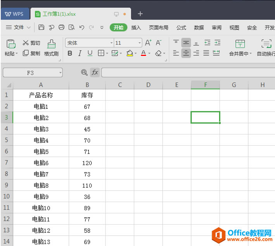Screen dimensions: 275x246
Task: Open the 公式 ribbon tab
Action: (182, 28)
